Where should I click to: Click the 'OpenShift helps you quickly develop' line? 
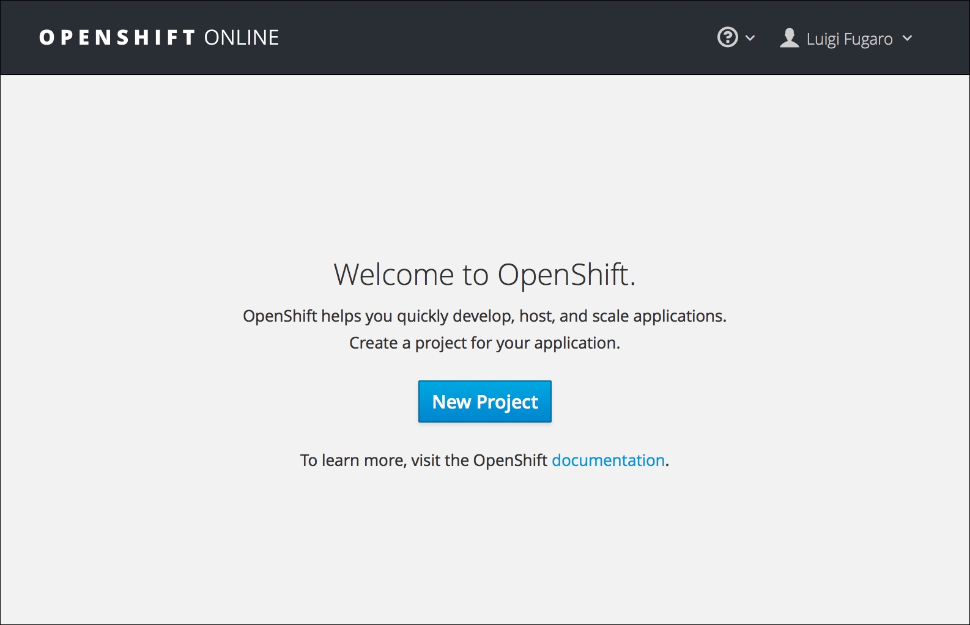pyautogui.click(x=485, y=316)
